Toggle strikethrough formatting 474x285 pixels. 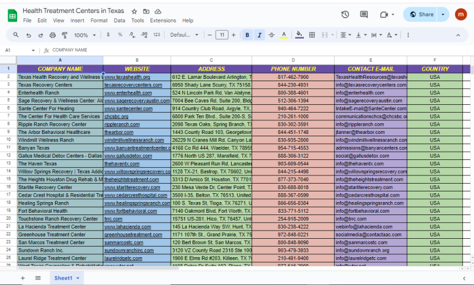point(271,35)
